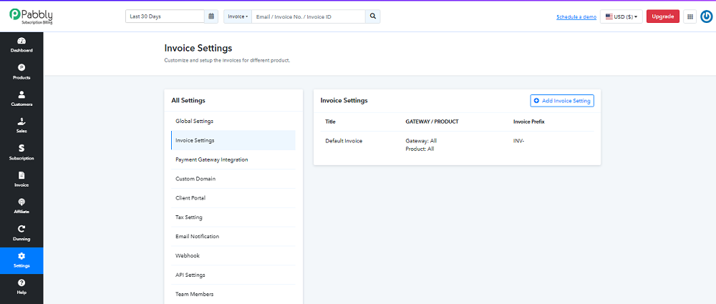Click the Default Invoice row title
The width and height of the screenshot is (716, 304).
[x=344, y=141]
